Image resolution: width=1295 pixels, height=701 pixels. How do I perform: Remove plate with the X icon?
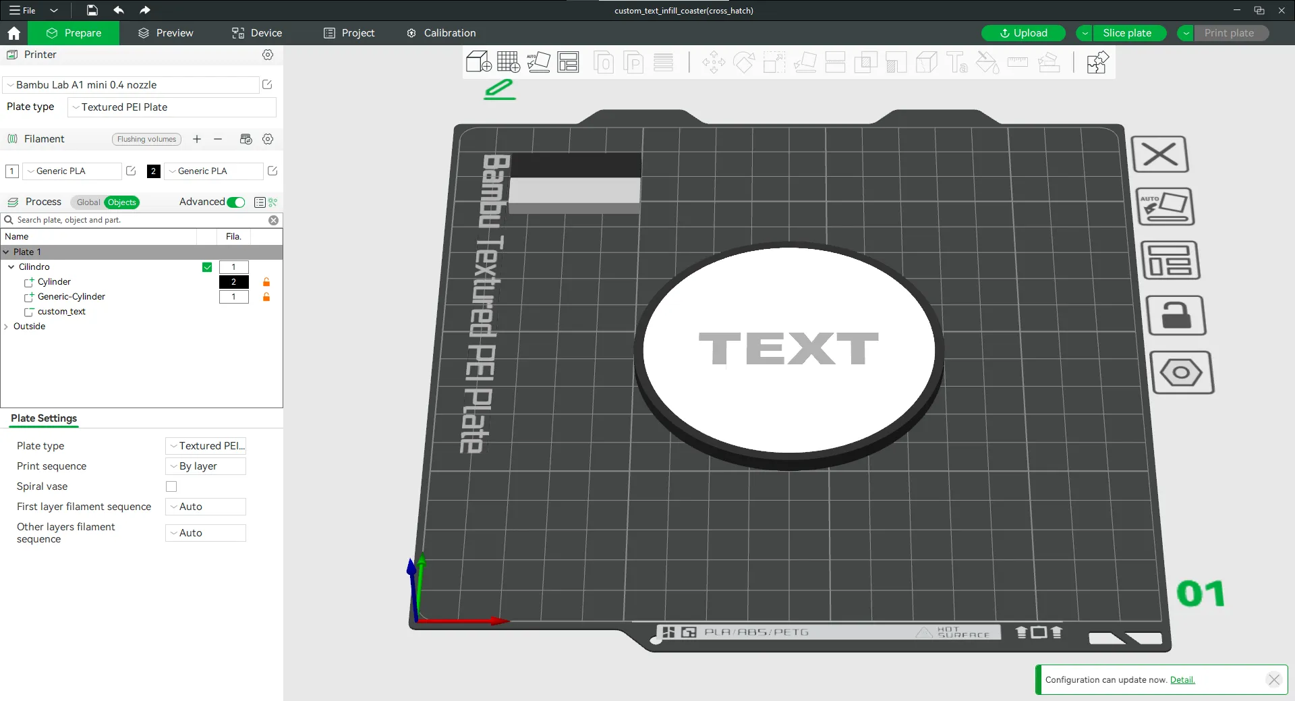click(x=1159, y=155)
